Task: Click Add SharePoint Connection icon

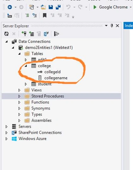Action: tap(46, 34)
